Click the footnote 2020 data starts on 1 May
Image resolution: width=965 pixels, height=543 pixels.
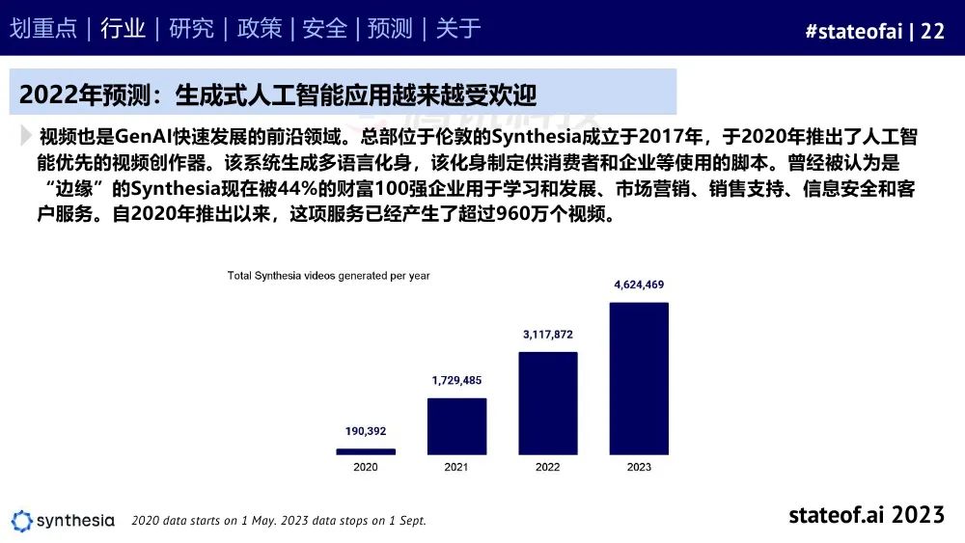[x=279, y=521]
